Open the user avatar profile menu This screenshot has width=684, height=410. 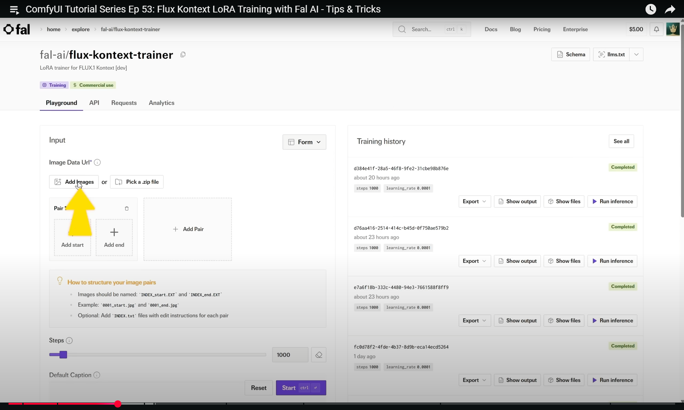coord(673,29)
